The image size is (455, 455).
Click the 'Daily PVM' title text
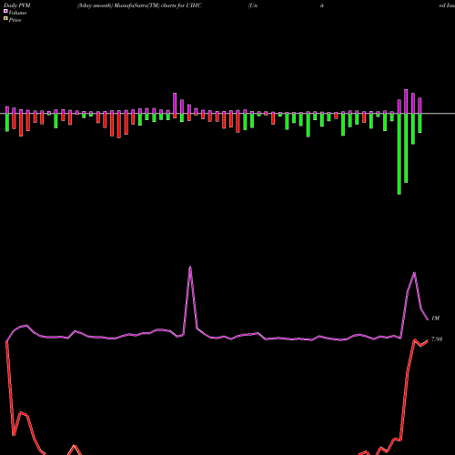click(x=17, y=5)
